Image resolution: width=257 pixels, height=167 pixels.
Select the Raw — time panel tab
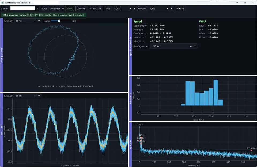coord(2,130)
